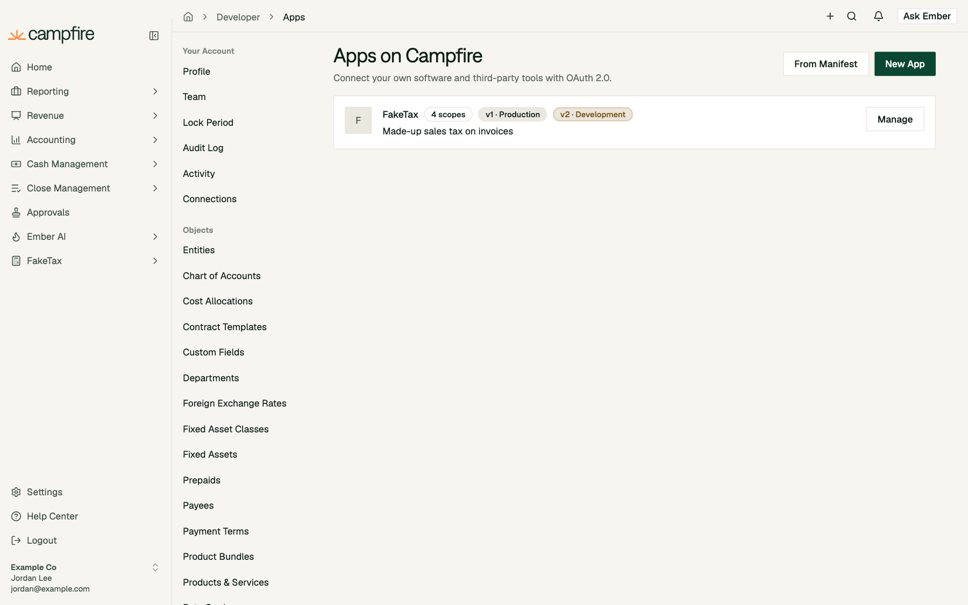Click the Ember AI flame icon
Screen dimensions: 968x605
(x=16, y=237)
